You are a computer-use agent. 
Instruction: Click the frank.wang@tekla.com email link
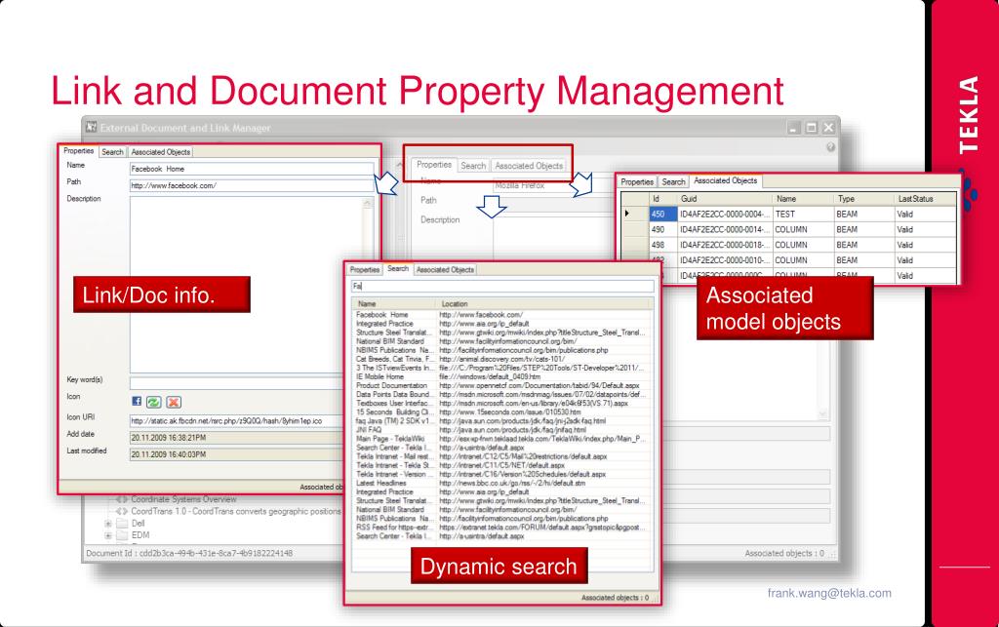pos(829,593)
